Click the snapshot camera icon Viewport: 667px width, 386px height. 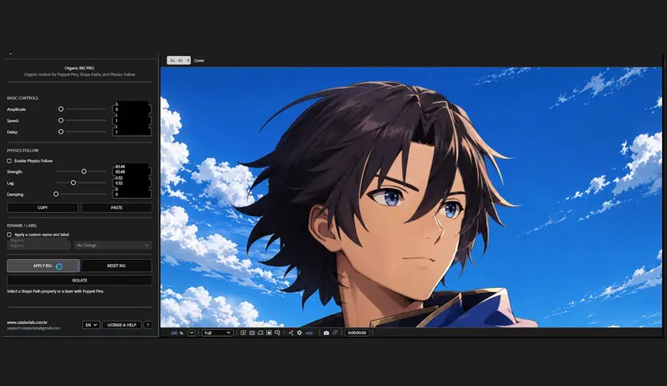[326, 333]
